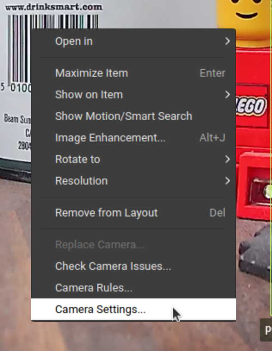Open Camera Settings
Screen dimensions: 272x351
(101, 309)
